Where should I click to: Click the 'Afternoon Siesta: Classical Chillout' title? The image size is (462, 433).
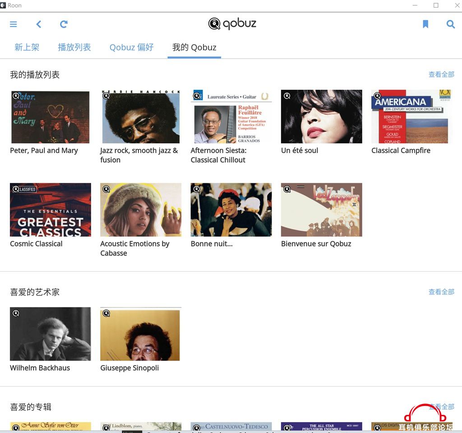click(218, 155)
